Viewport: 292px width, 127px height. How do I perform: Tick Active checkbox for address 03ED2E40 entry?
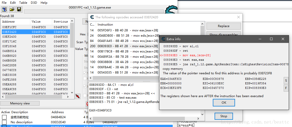(4, 122)
